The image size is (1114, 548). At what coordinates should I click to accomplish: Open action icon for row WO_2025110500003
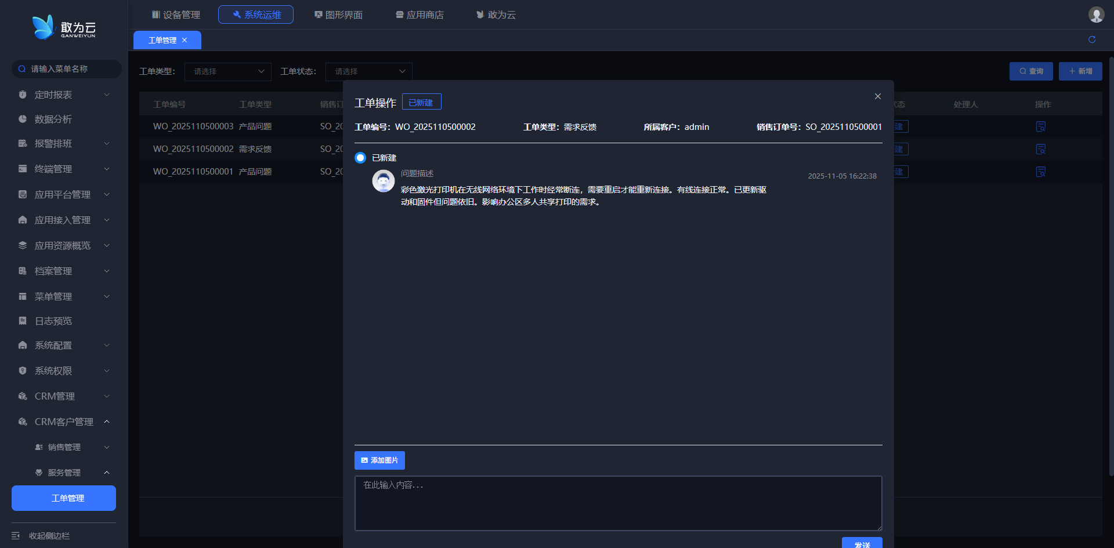(1041, 126)
